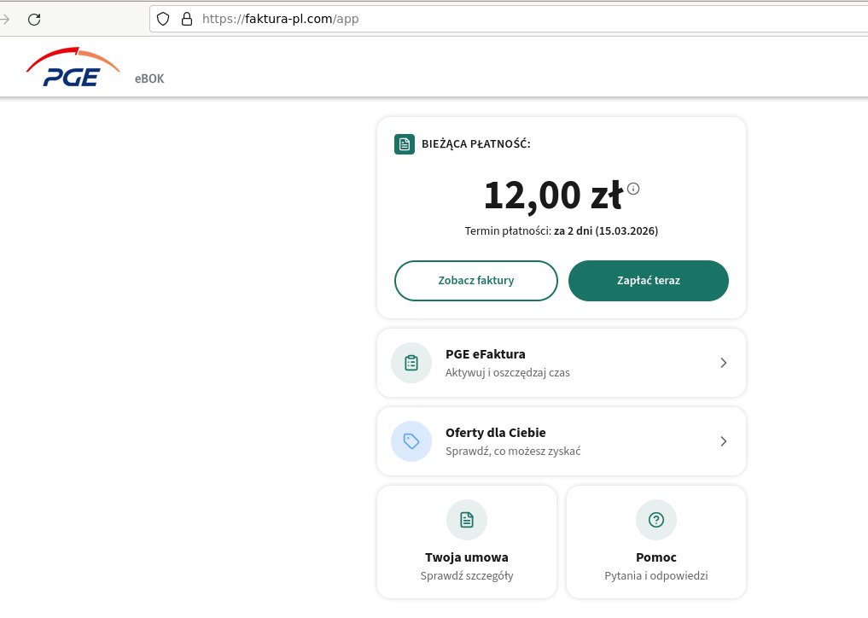Image resolution: width=868 pixels, height=618 pixels.
Task: Open the Pomoc card
Action: [656, 542]
